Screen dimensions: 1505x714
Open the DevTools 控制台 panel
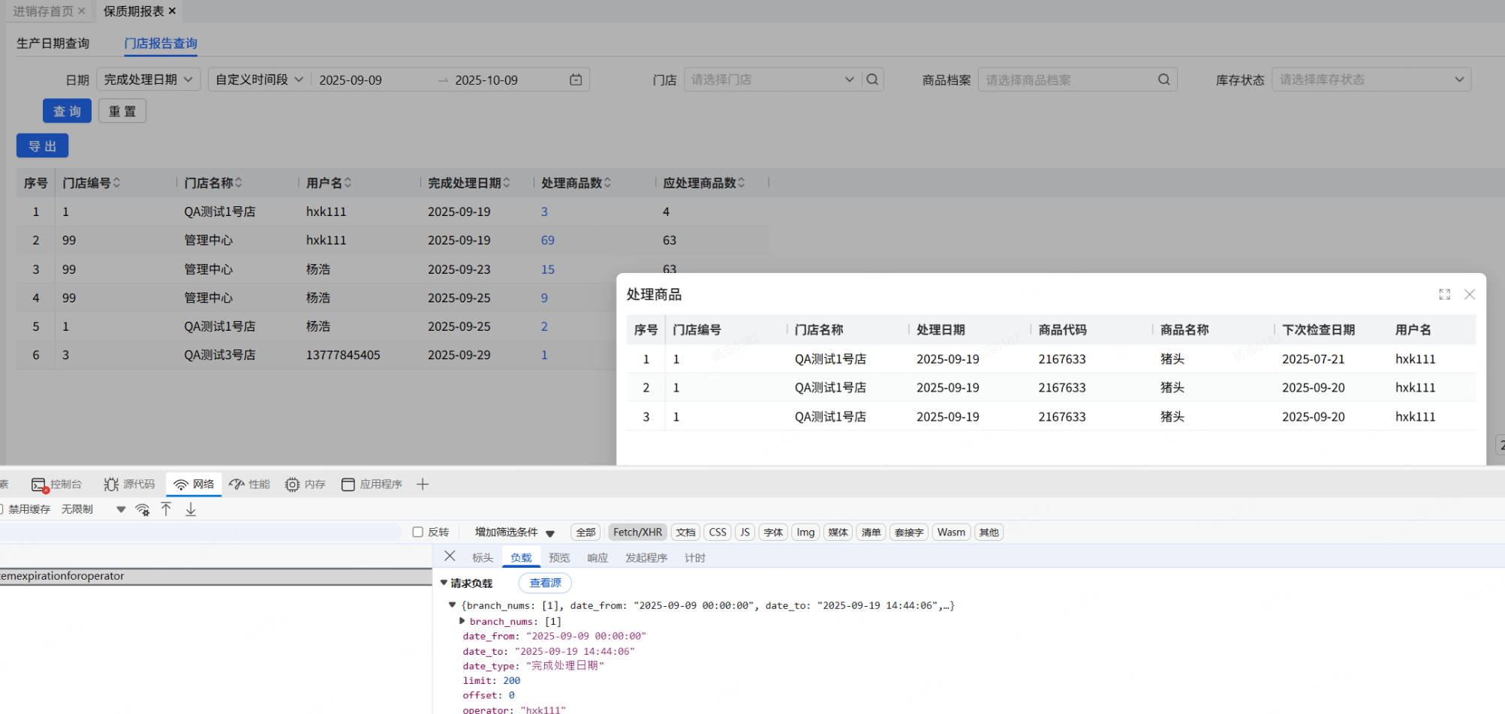[56, 484]
